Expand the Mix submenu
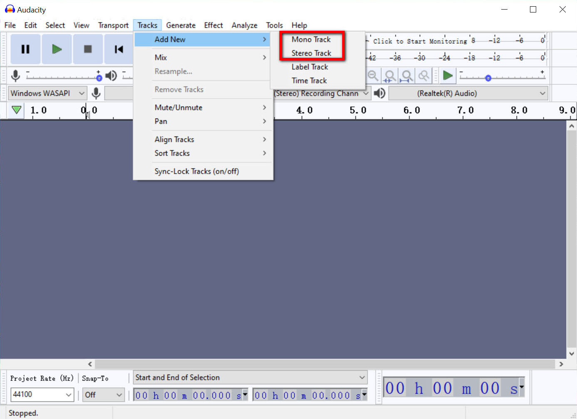Viewport: 577px width, 419px height. [x=203, y=57]
